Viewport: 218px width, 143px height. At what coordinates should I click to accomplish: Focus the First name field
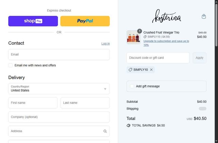[33, 103]
